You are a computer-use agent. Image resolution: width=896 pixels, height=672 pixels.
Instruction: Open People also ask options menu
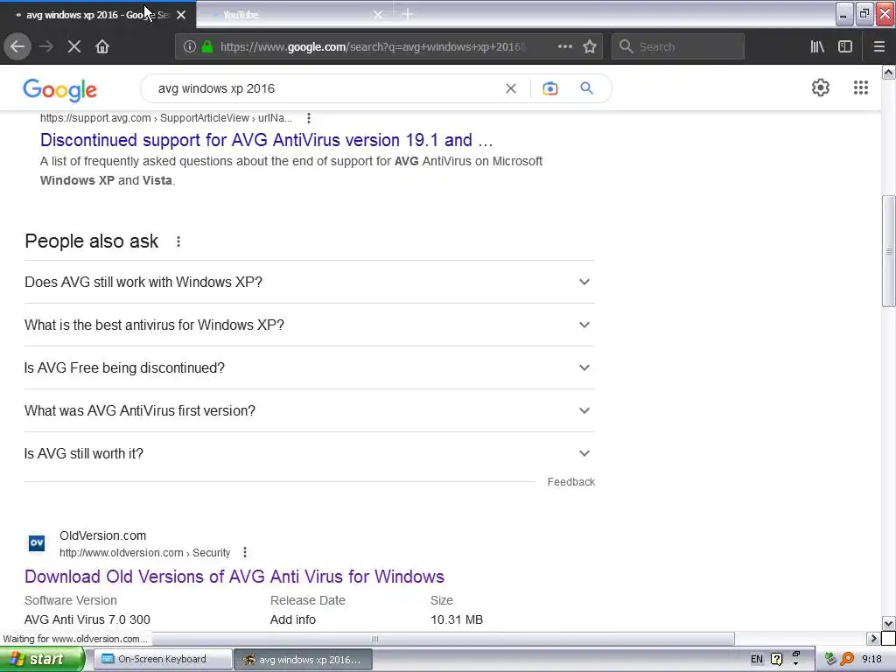coord(178,241)
